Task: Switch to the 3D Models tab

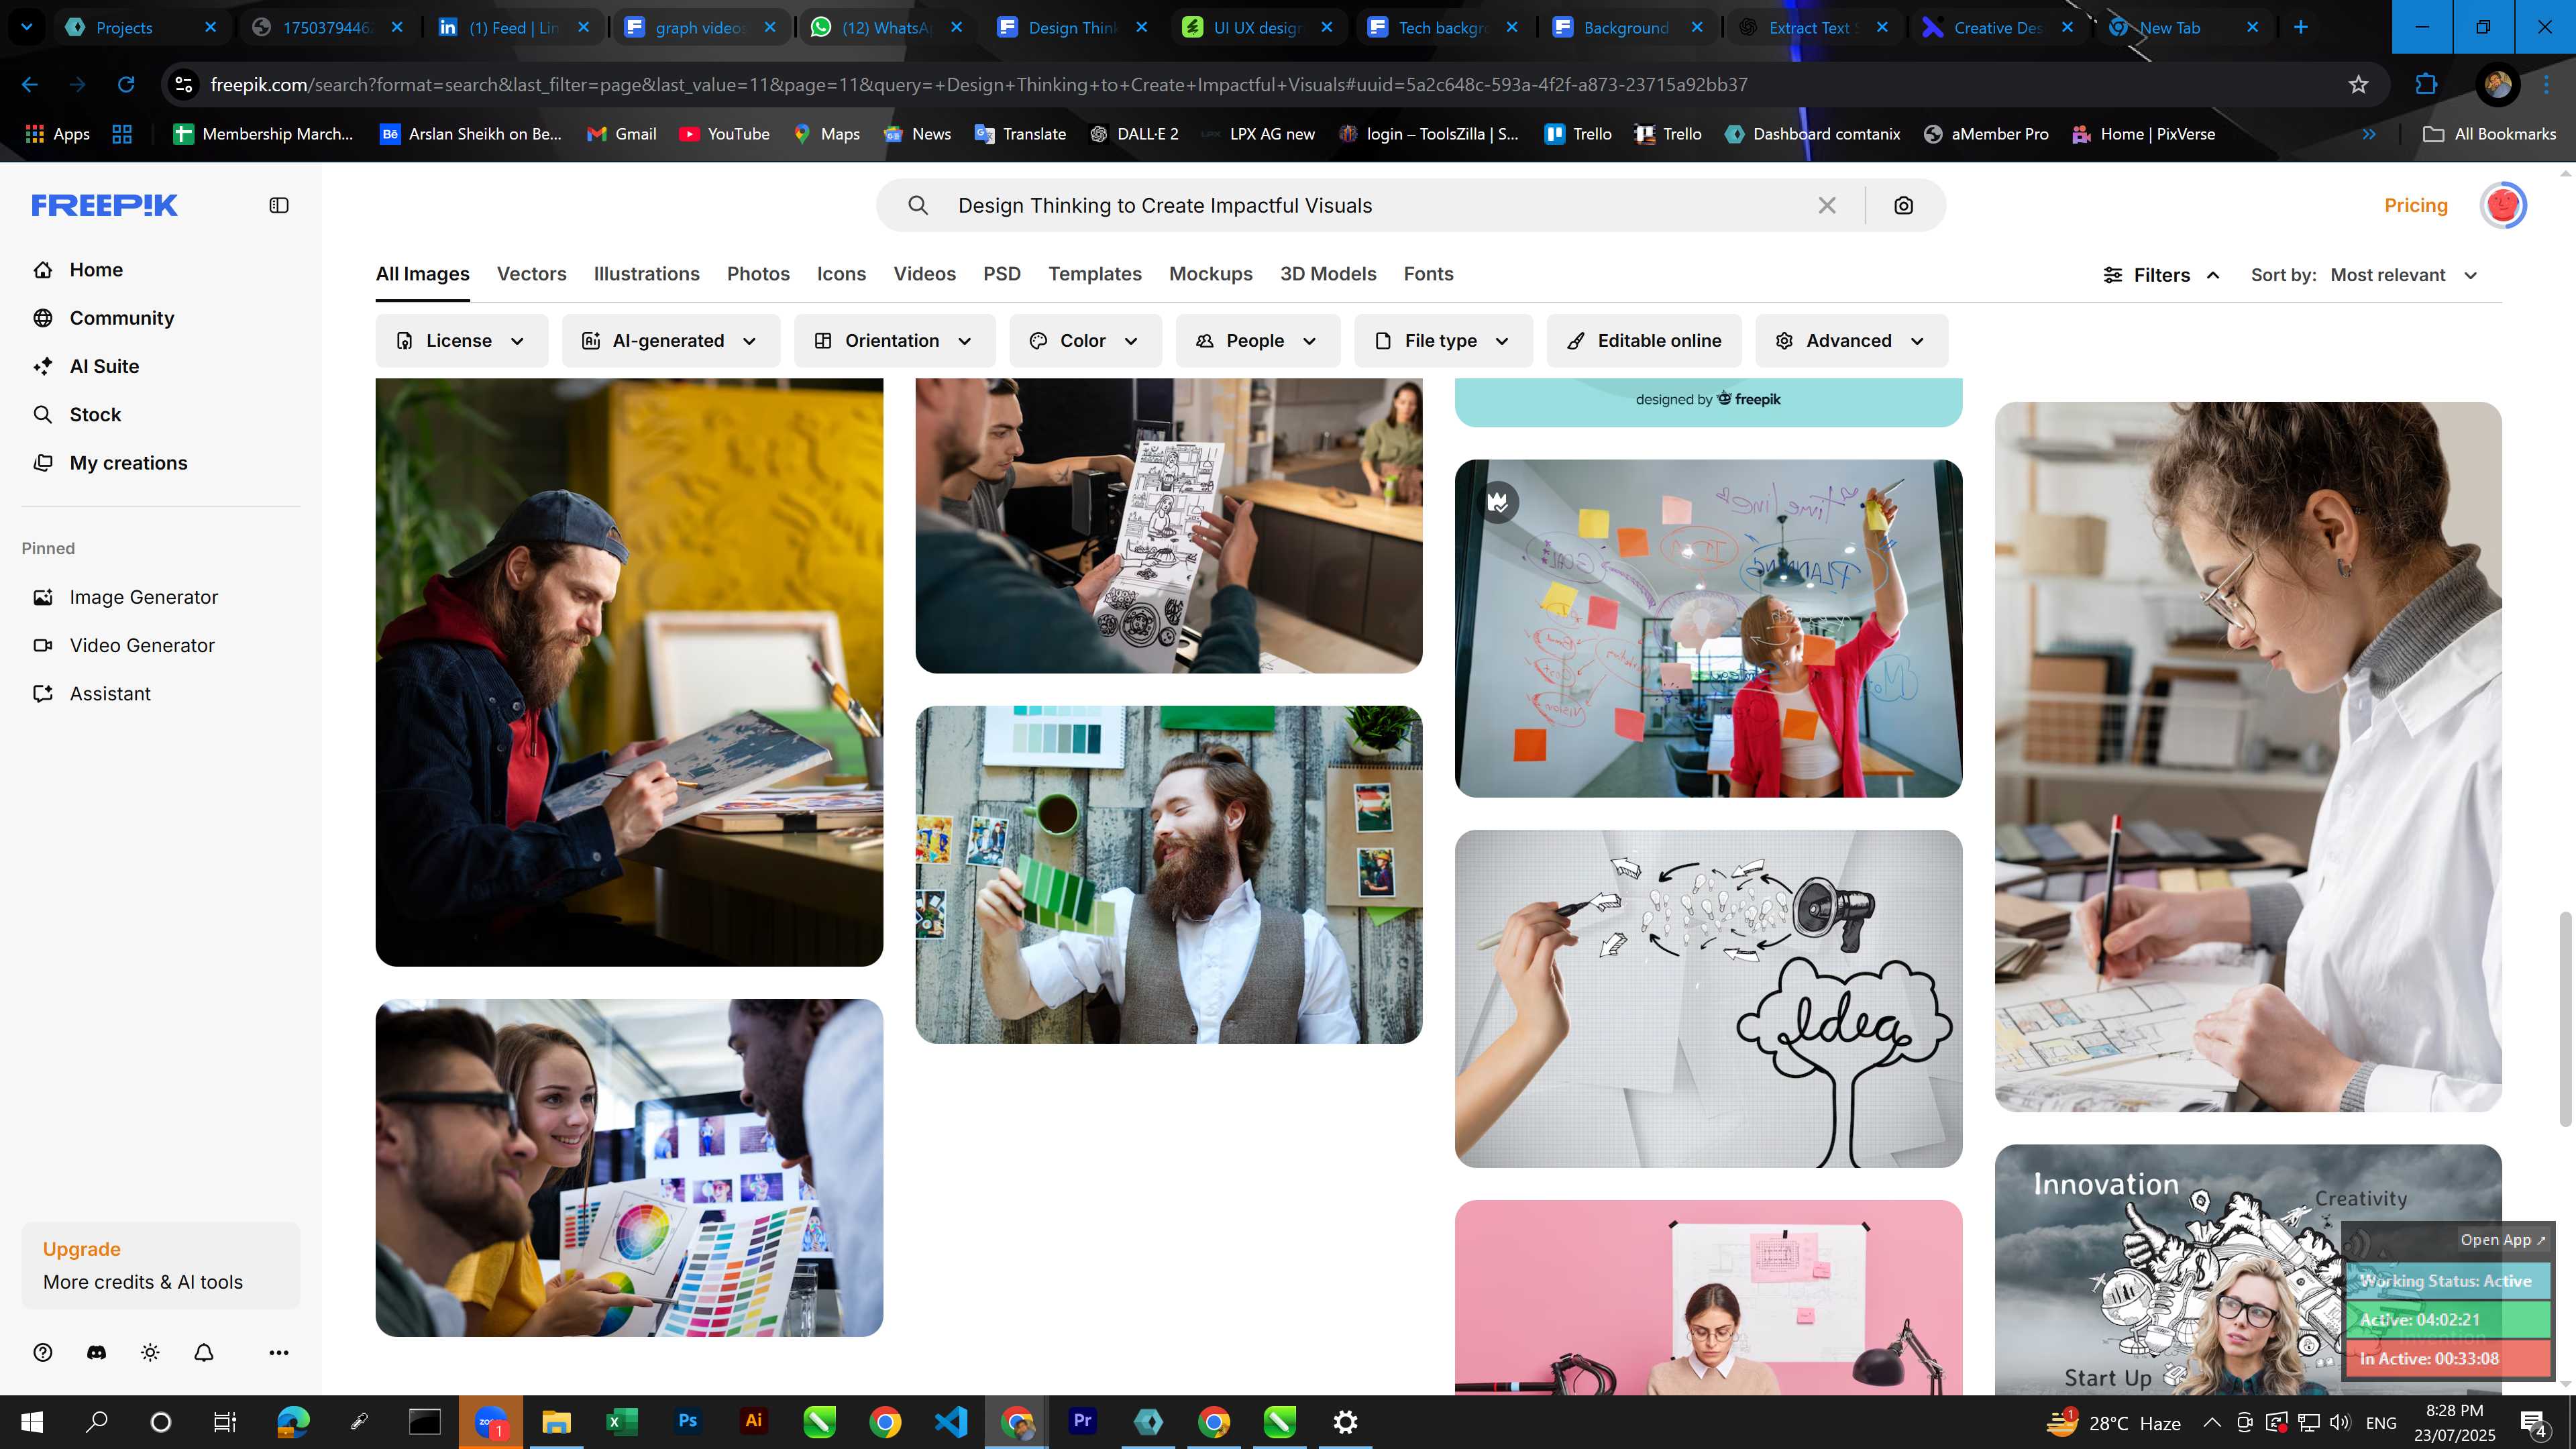Action: coord(1328,274)
